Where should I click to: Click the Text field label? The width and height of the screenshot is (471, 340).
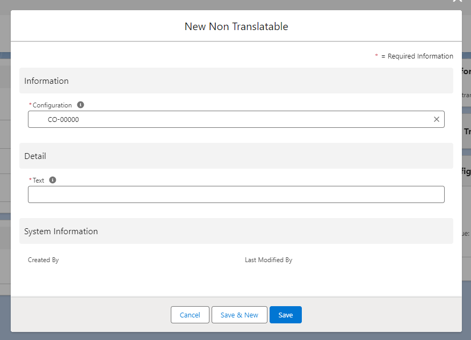click(x=38, y=180)
